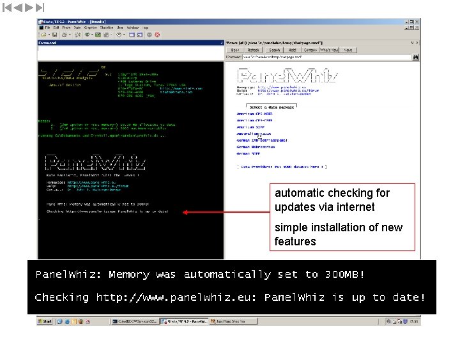Click the Back button in Viewer

pos(235,50)
